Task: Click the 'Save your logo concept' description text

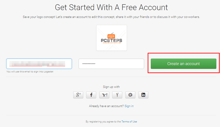Action: tap(111, 17)
